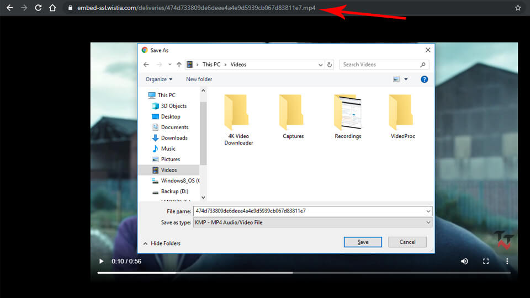Open the view options dropdown arrow
Screen dimensions: 530x298
tap(406, 79)
